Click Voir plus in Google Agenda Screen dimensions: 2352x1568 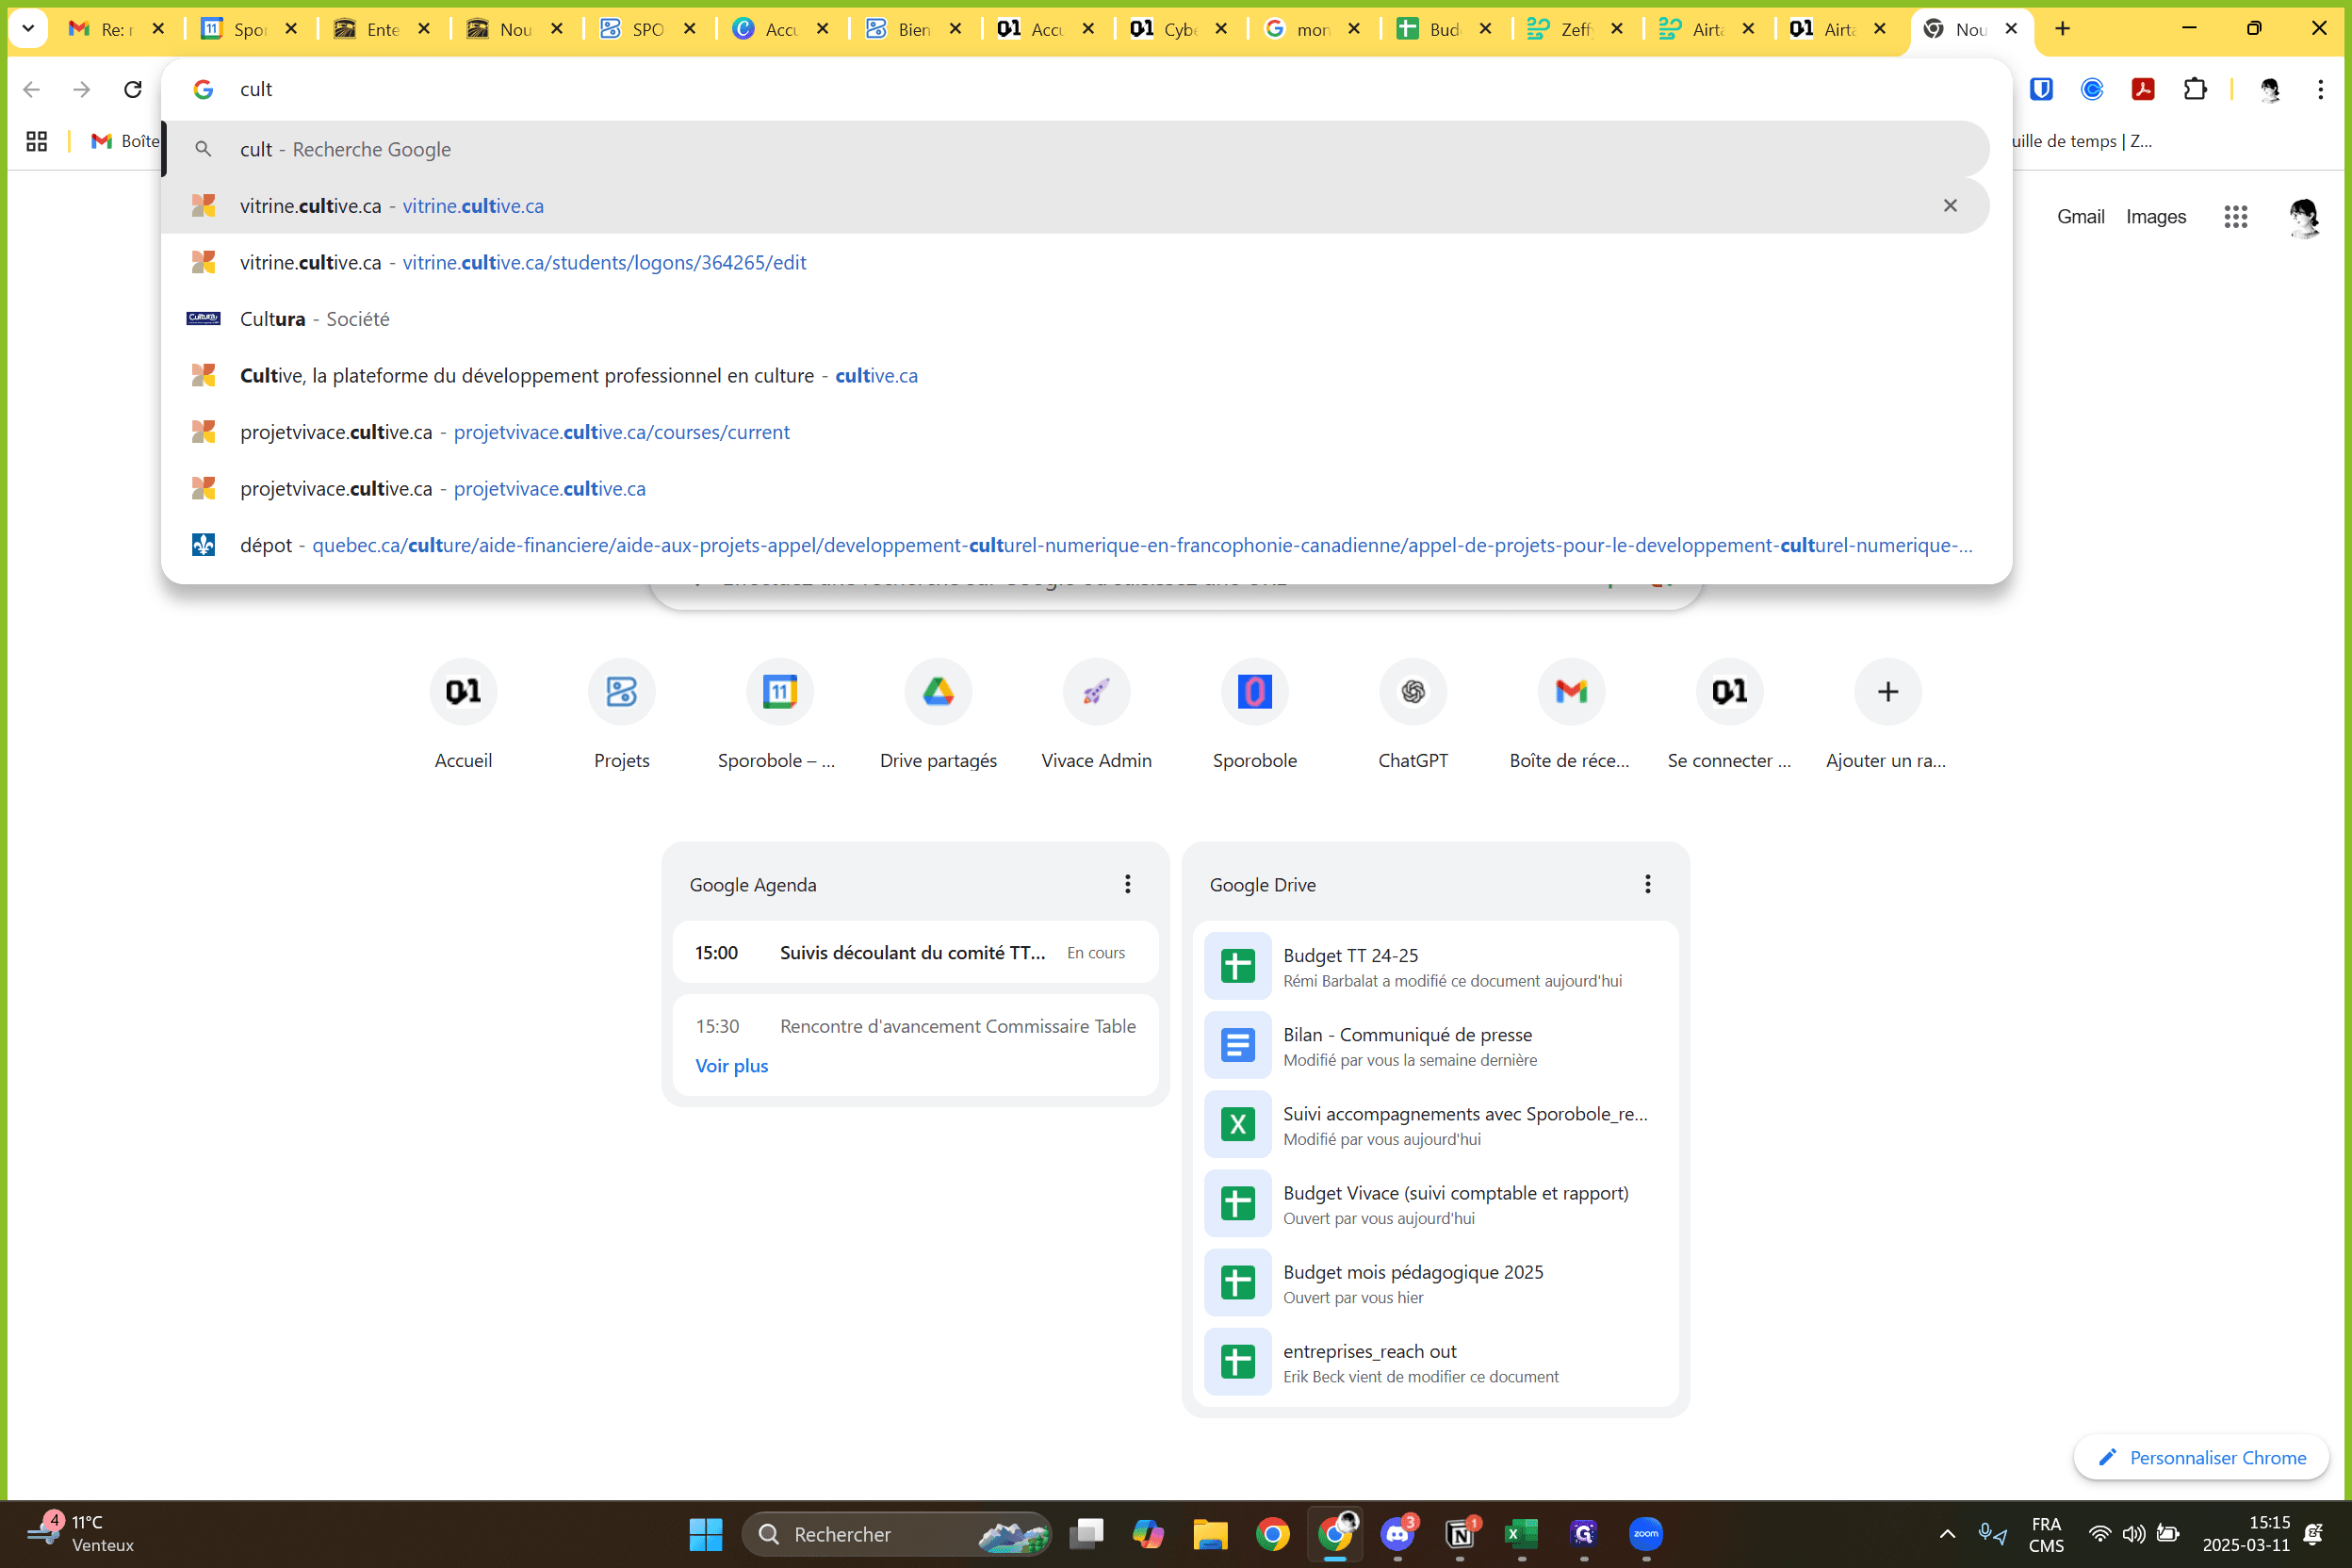732,1065
